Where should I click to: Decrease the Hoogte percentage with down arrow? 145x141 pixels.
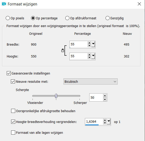point(89,57)
